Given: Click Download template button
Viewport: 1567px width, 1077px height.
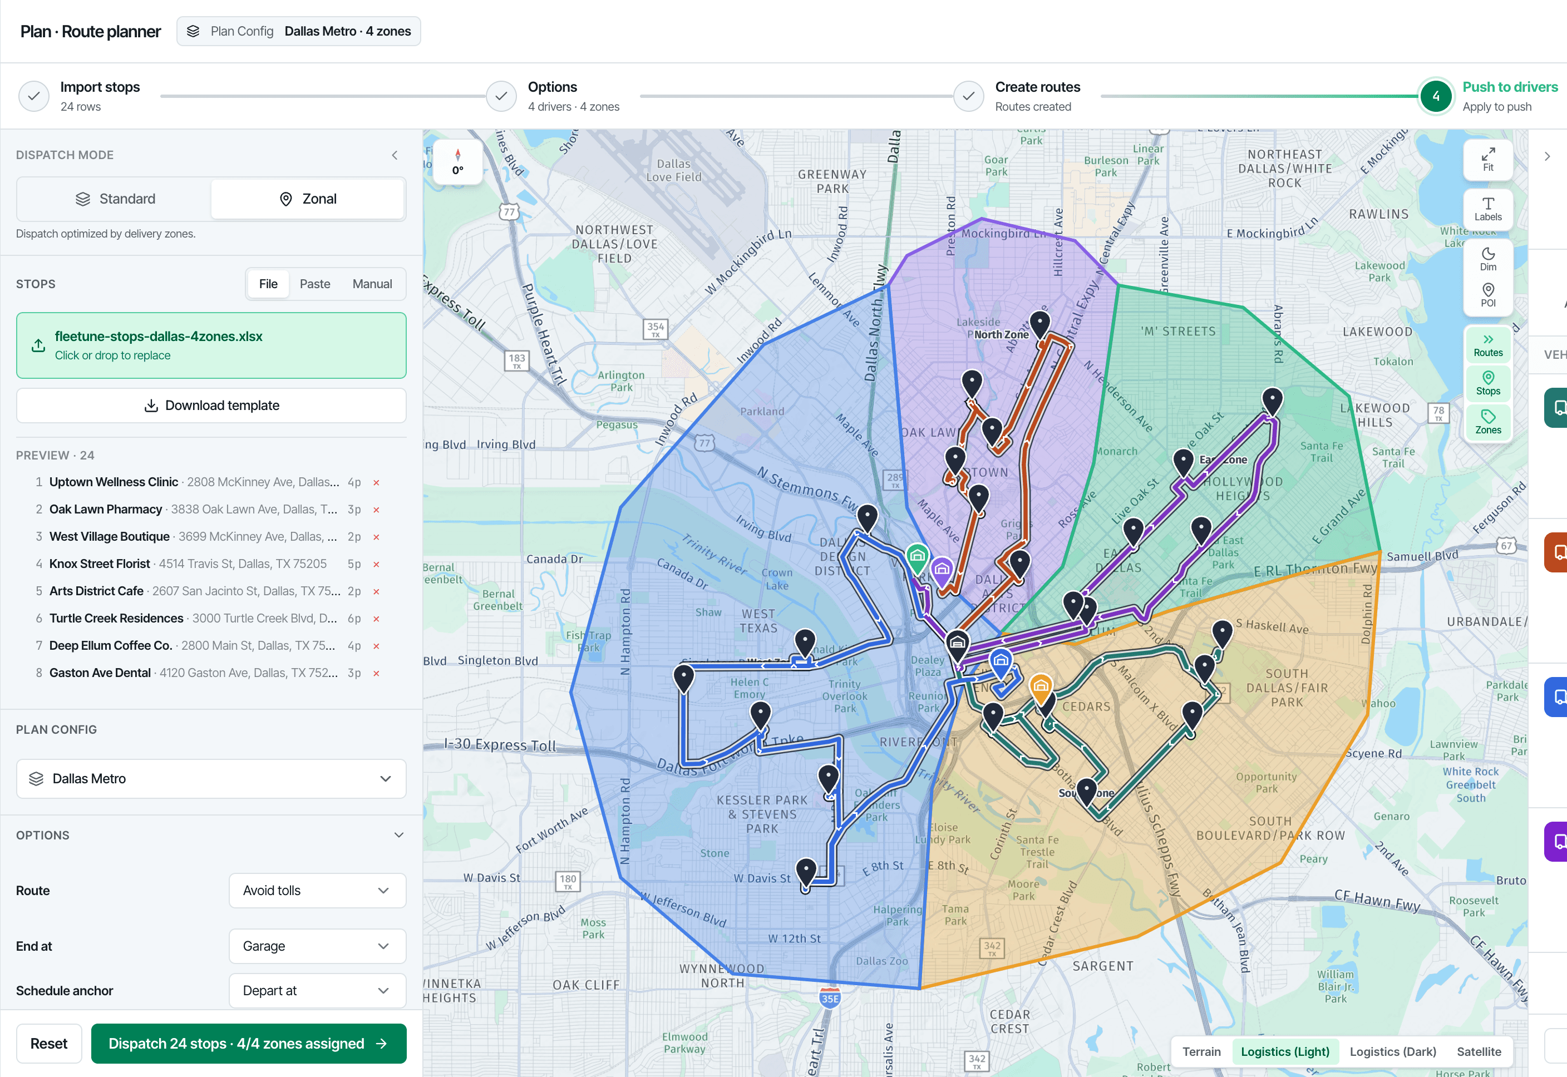Looking at the screenshot, I should pyautogui.click(x=211, y=406).
